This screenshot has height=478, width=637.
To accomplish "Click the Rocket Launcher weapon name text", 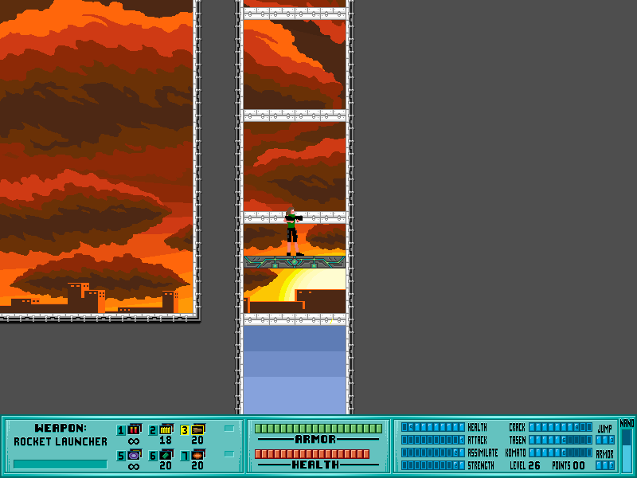I will pos(61,441).
